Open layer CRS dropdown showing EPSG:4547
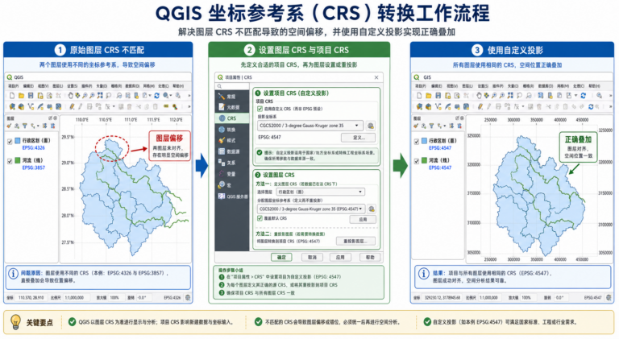The image size is (619, 339). (x=310, y=209)
